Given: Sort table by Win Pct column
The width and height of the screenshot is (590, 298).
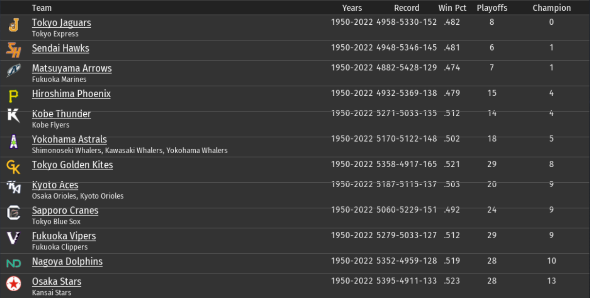Looking at the screenshot, I should [452, 8].
